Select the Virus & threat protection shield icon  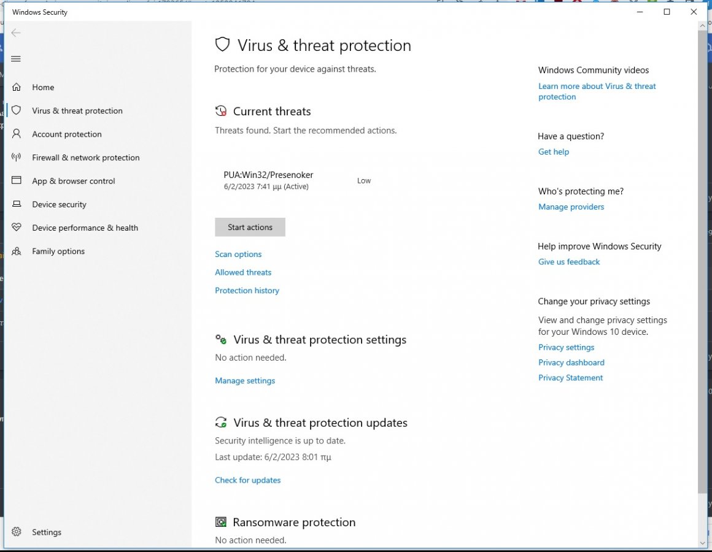coord(17,111)
